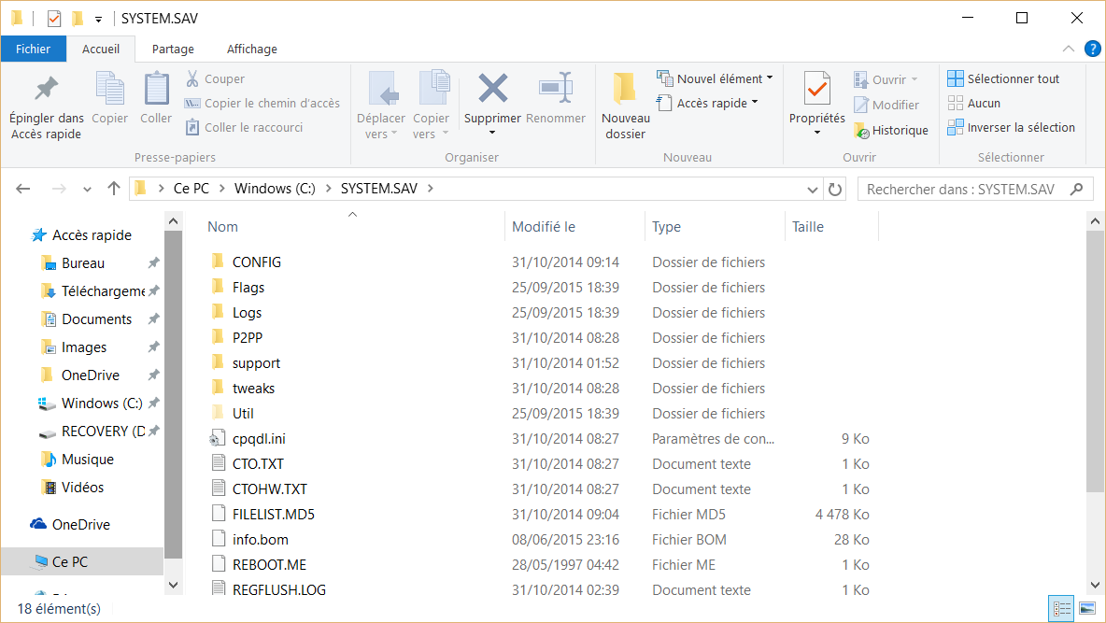Create a Nouveau dossier
Viewport: 1106px width, 623px height.
[626, 106]
